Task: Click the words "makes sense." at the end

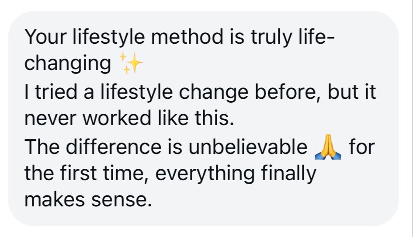Action: point(88,199)
